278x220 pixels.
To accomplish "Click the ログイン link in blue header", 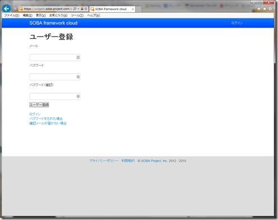I will (237, 23).
